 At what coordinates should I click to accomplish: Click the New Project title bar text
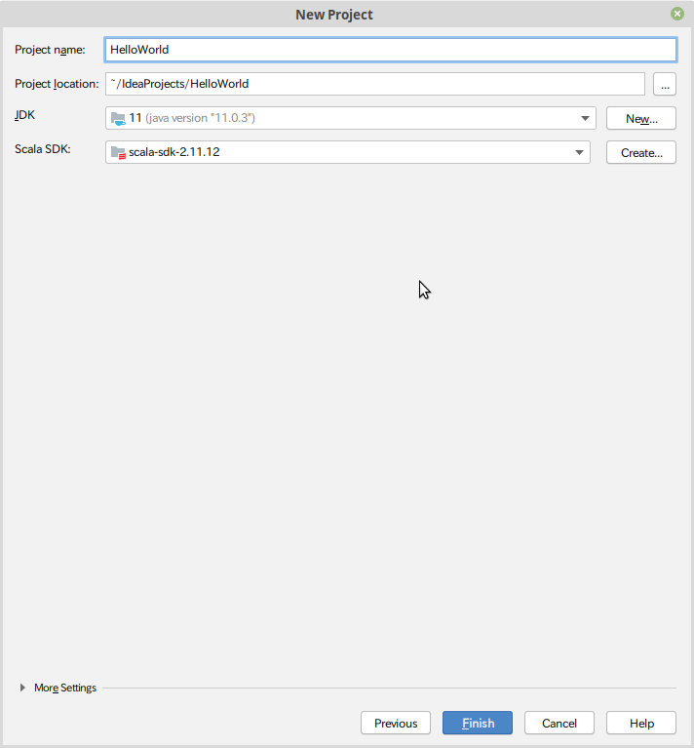[334, 15]
